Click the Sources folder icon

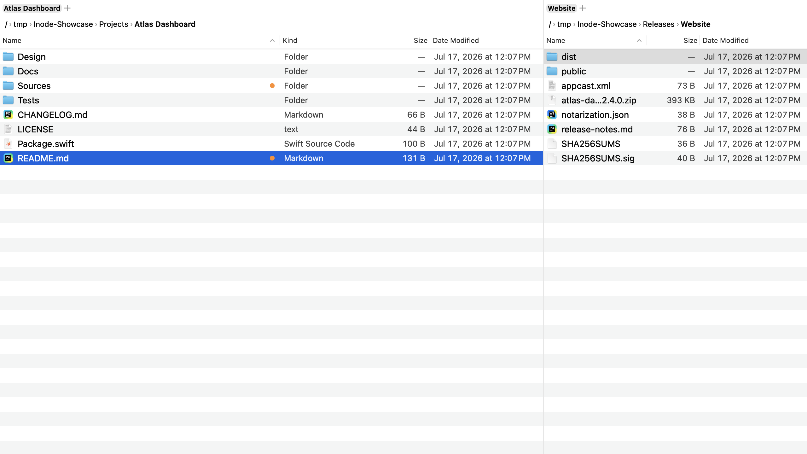(8, 86)
